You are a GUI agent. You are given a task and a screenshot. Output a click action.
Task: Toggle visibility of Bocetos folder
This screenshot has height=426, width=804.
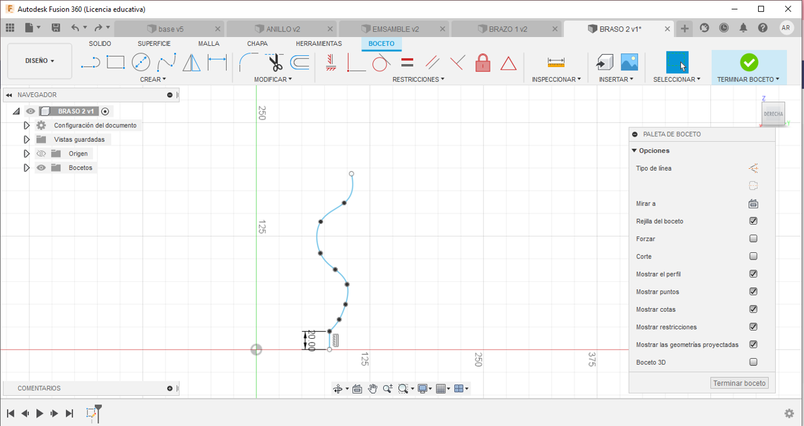(41, 168)
